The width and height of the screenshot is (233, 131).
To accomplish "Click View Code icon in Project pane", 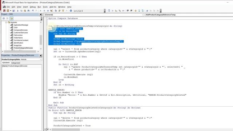I will (x=4, y=19).
